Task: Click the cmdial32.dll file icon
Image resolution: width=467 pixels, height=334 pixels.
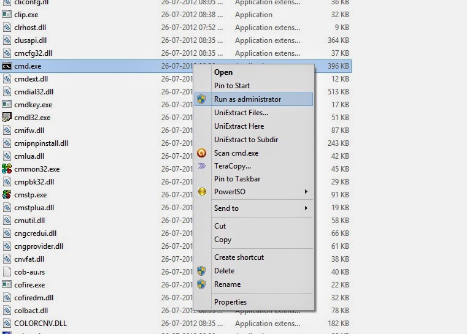Action: tap(7, 91)
